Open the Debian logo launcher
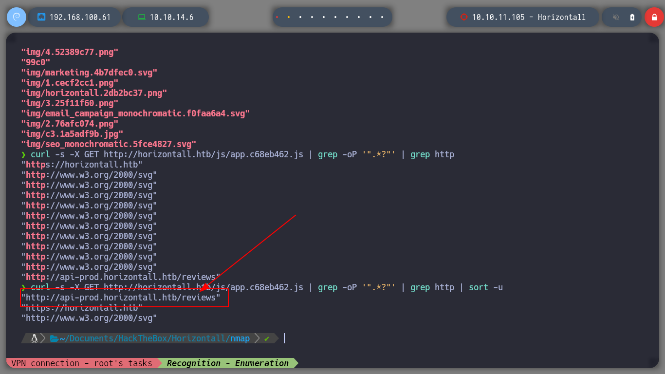 coord(17,17)
